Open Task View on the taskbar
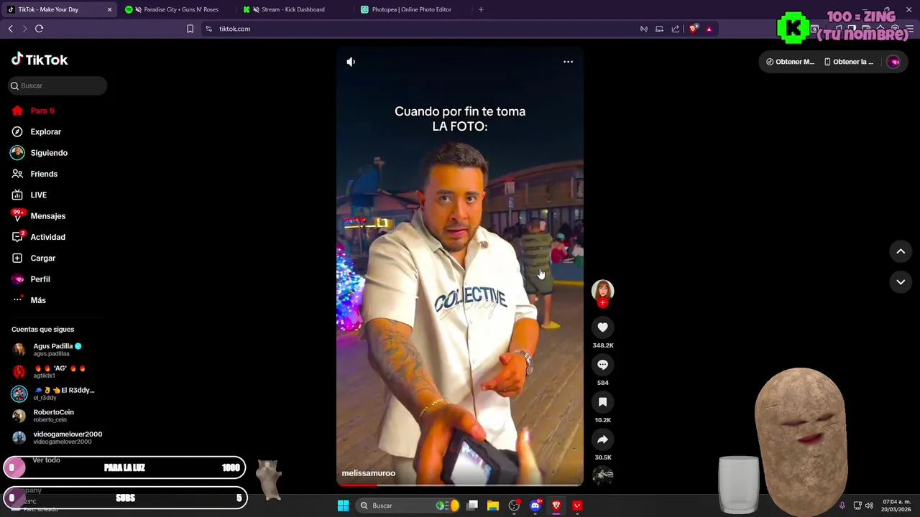The width and height of the screenshot is (920, 517). click(472, 506)
